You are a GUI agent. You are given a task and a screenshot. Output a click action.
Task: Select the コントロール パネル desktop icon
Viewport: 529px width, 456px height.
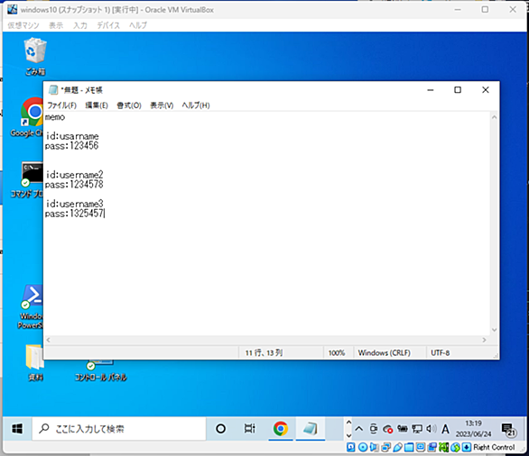pos(100,370)
